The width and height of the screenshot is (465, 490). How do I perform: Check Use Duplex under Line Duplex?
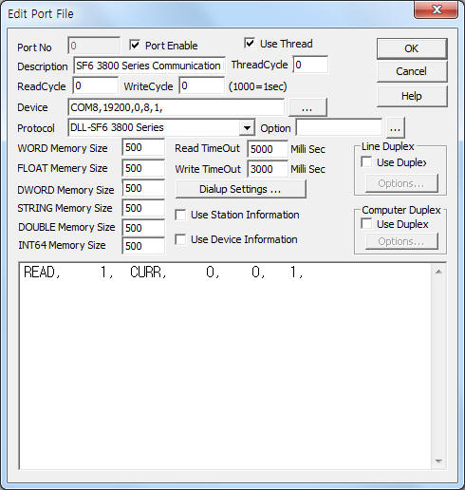tap(366, 162)
